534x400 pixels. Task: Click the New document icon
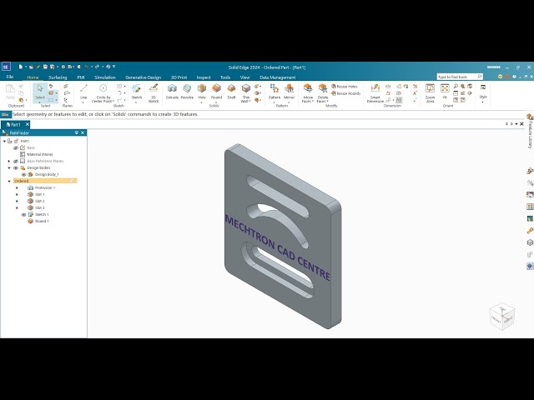[21, 67]
